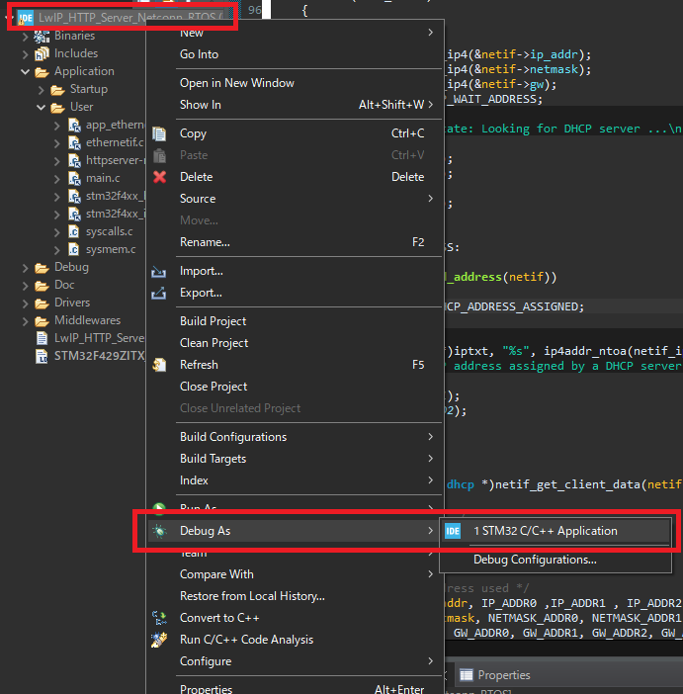Expand the Middlewares folder node

coord(26,321)
